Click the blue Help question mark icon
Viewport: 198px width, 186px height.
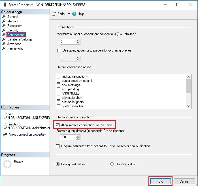coord(74,14)
